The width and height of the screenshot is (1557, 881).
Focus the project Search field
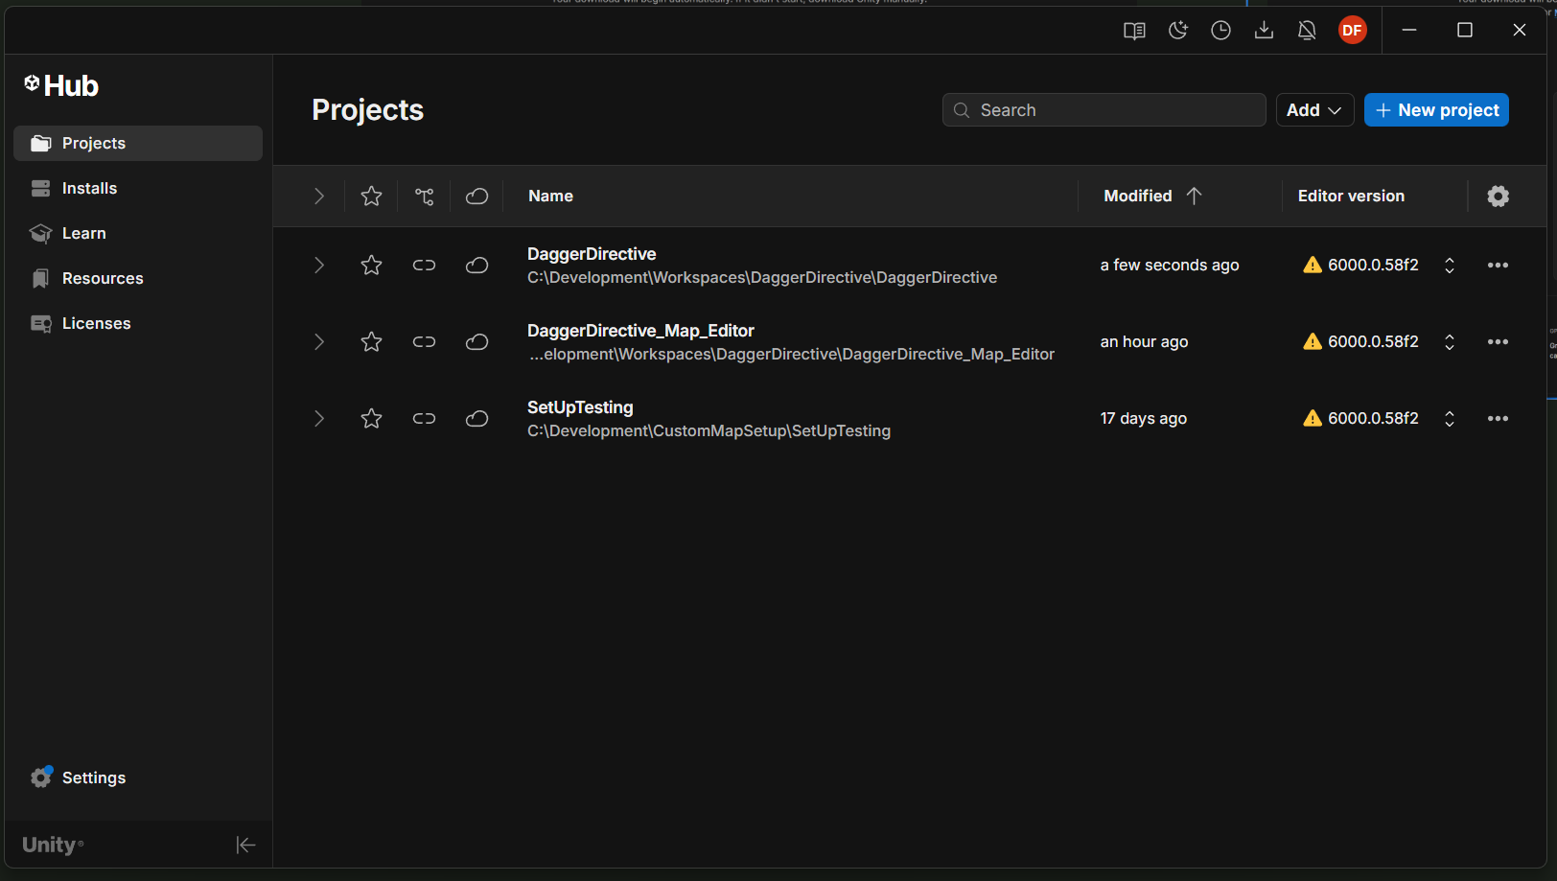1104,110
